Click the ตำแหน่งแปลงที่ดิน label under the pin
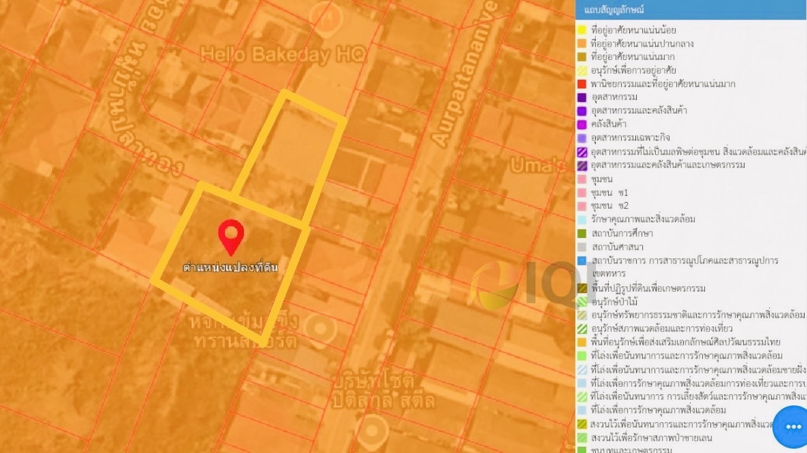The width and height of the screenshot is (807, 453). (x=230, y=268)
